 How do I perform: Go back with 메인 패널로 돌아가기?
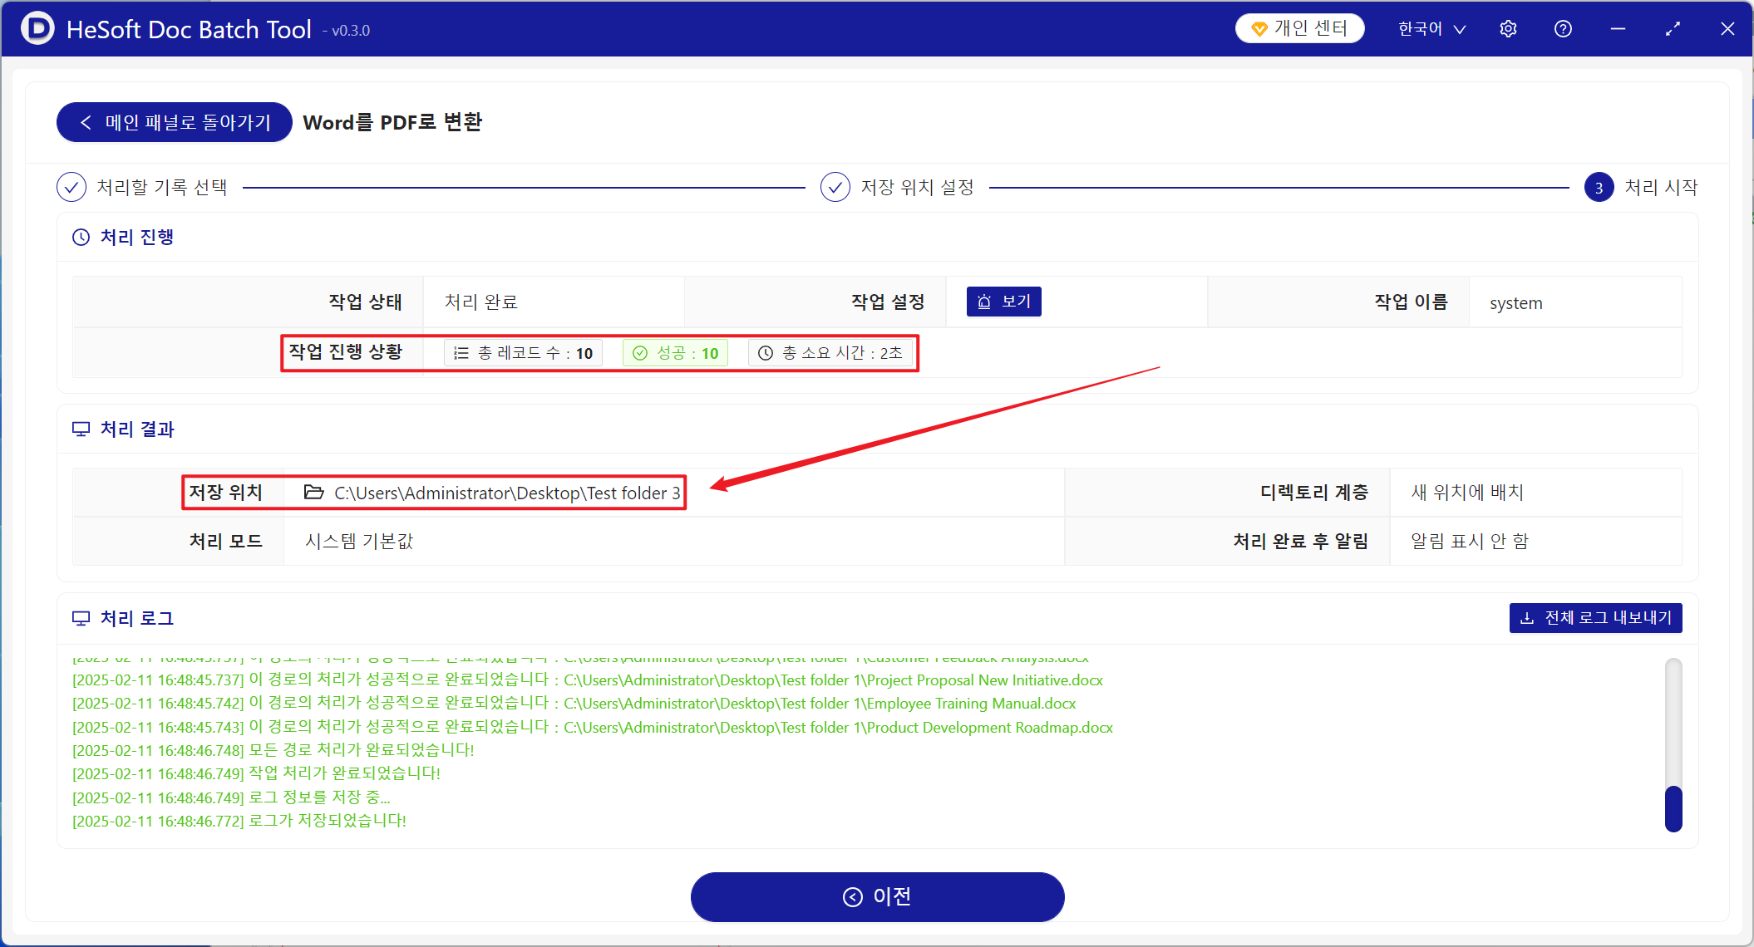[175, 122]
